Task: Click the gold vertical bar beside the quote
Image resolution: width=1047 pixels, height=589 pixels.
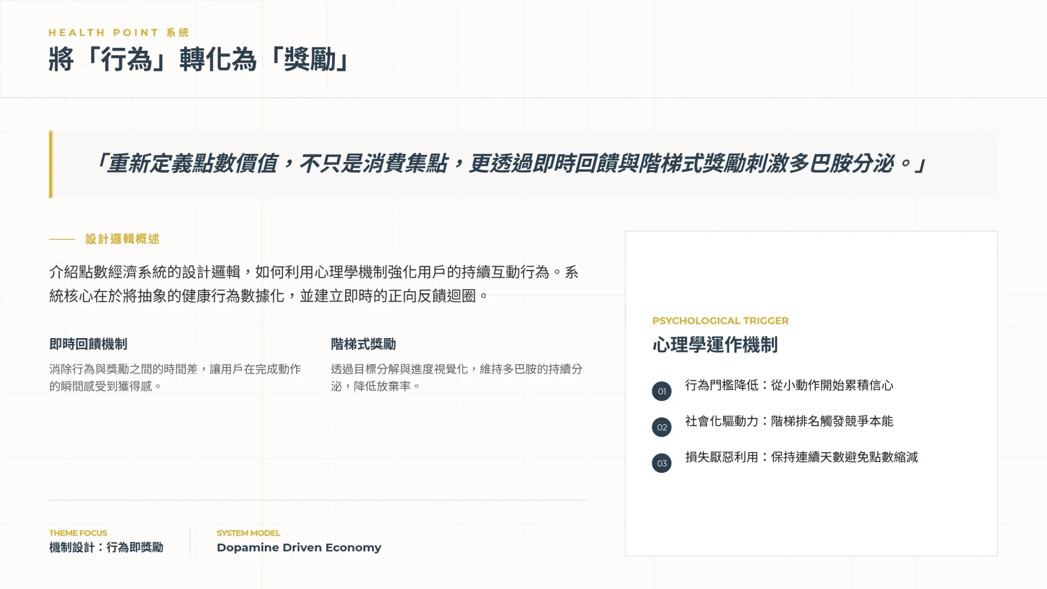Action: pos(51,164)
